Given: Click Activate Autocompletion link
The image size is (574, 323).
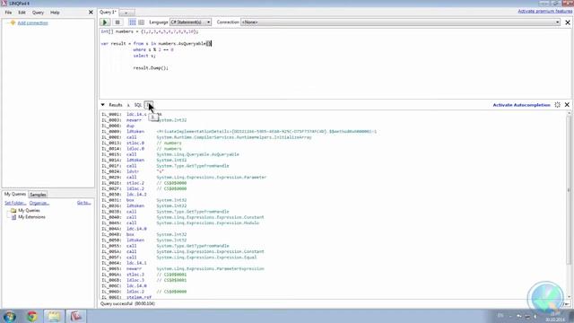Looking at the screenshot, I should tap(521, 105).
